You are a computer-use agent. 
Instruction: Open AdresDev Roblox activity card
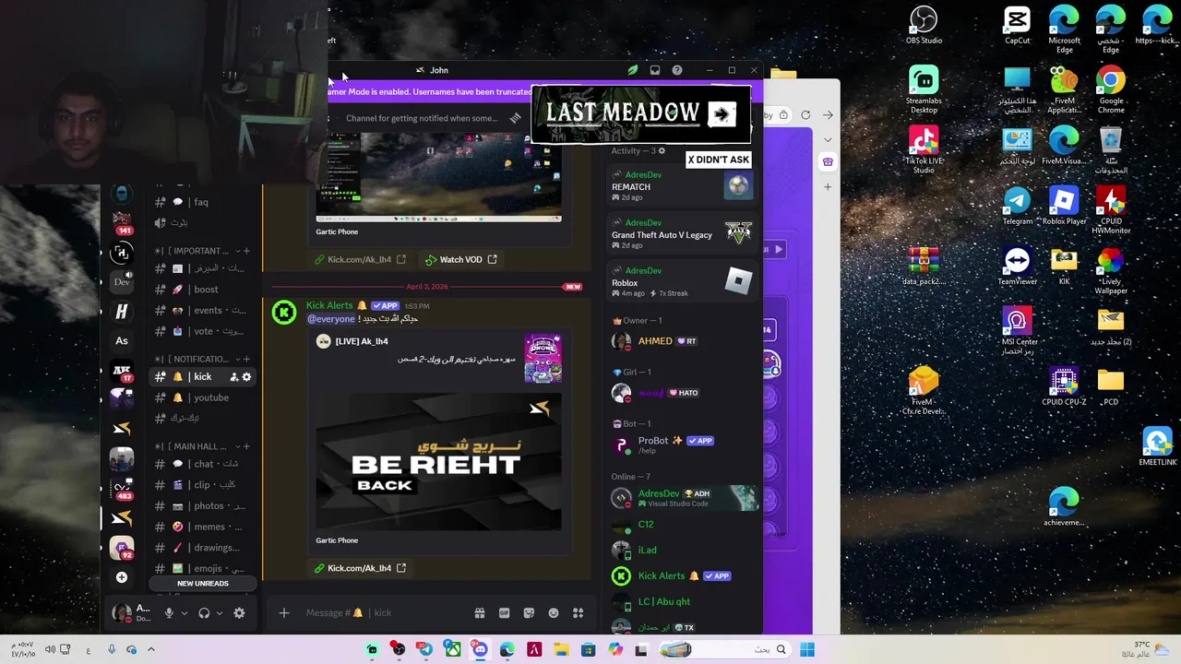[x=683, y=281]
